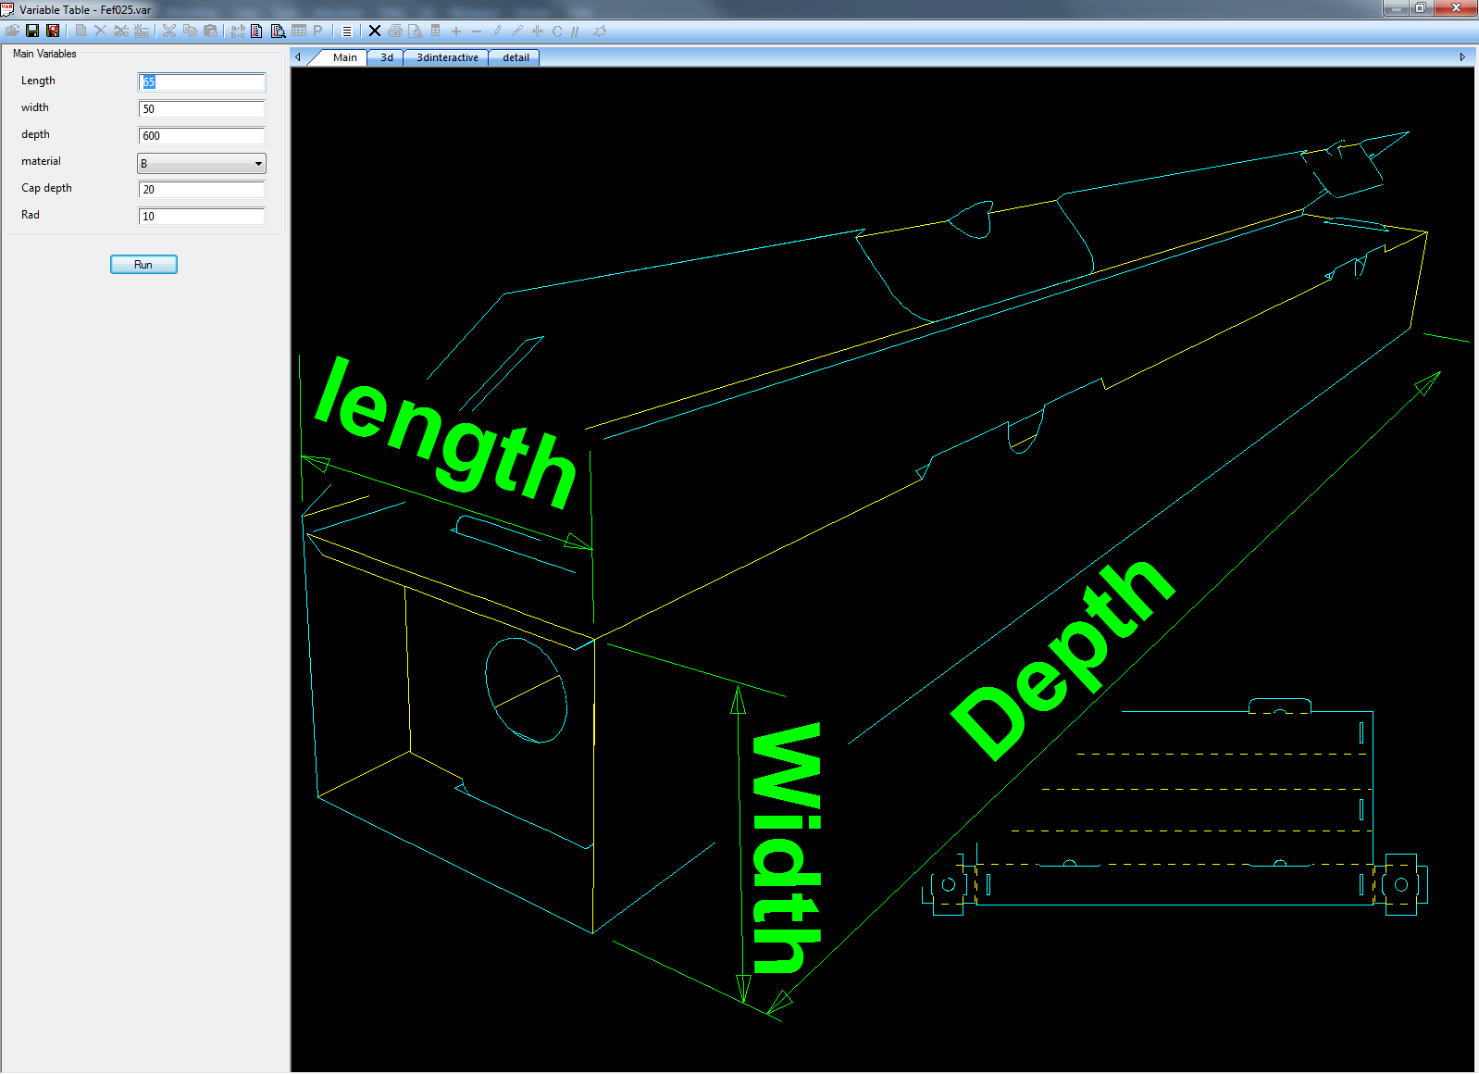
Task: Click the Print preview icon
Action: point(416,31)
